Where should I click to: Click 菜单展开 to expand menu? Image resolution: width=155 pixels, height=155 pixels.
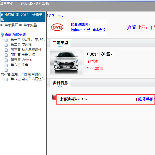point(11,25)
